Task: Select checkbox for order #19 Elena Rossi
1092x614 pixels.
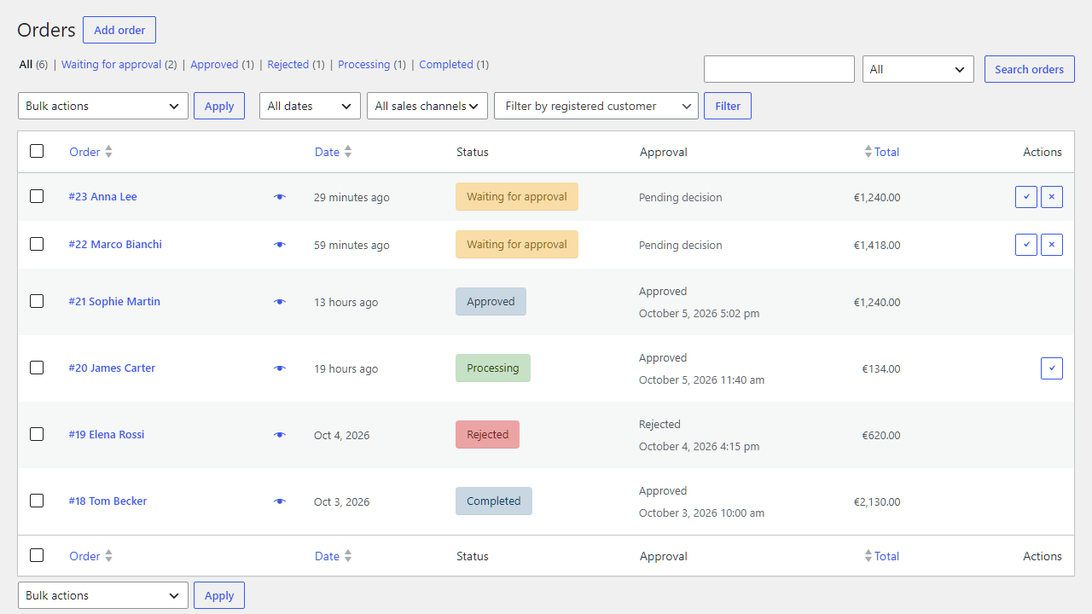Action: coord(37,434)
